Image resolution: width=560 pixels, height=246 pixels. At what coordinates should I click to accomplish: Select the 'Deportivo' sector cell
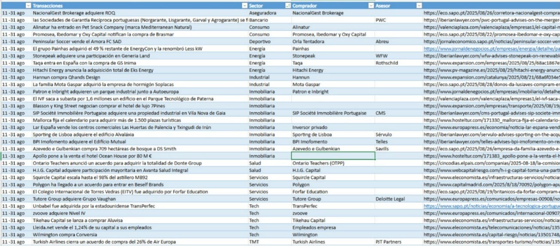(x=269, y=42)
